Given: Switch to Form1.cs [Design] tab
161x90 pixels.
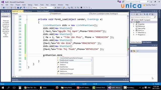Looking at the screenshot, I should 43,11.
